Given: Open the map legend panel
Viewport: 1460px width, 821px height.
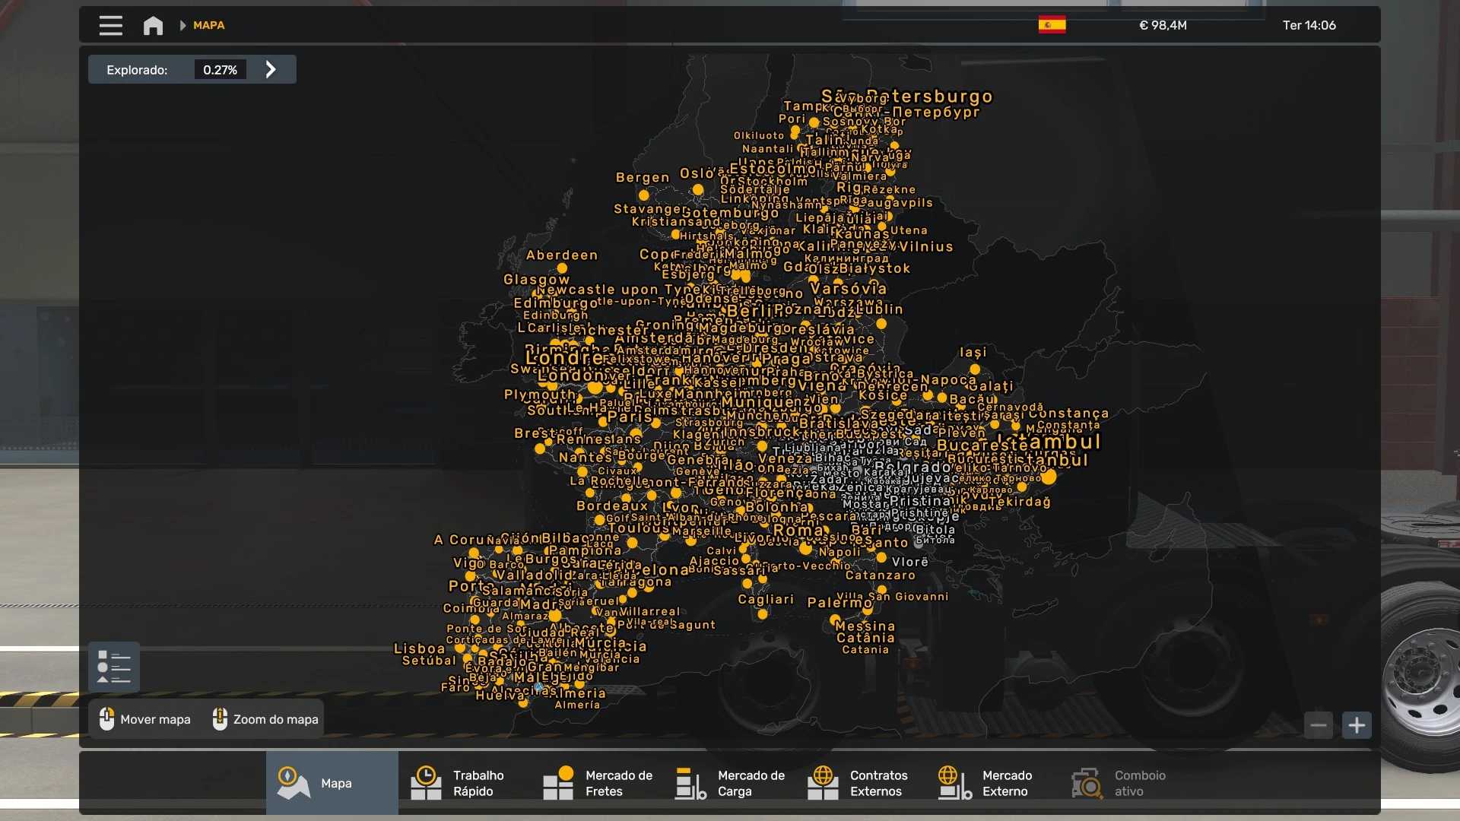Looking at the screenshot, I should pyautogui.click(x=114, y=667).
